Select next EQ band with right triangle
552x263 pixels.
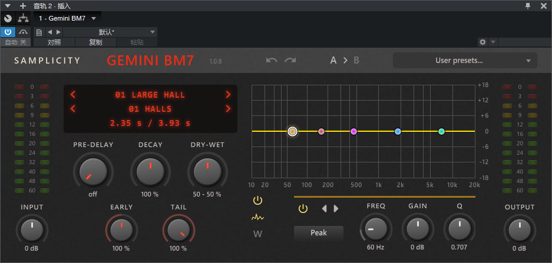[x=336, y=209]
